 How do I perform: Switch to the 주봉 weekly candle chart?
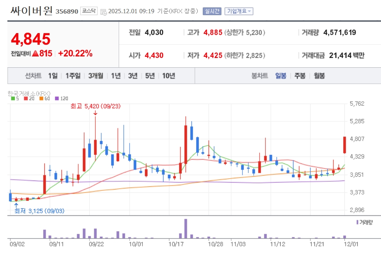pos(300,76)
